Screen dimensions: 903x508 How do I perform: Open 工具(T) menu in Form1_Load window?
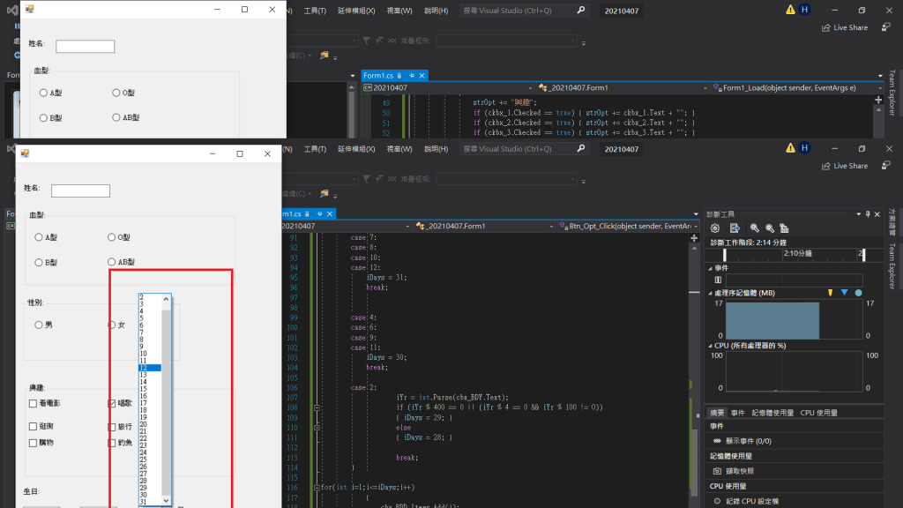(x=315, y=11)
